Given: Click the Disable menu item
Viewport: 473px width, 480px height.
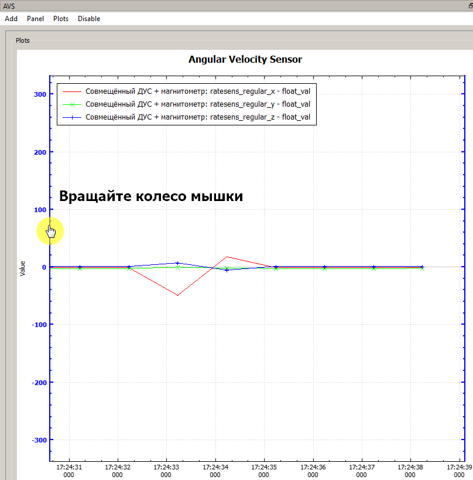Looking at the screenshot, I should tap(88, 18).
